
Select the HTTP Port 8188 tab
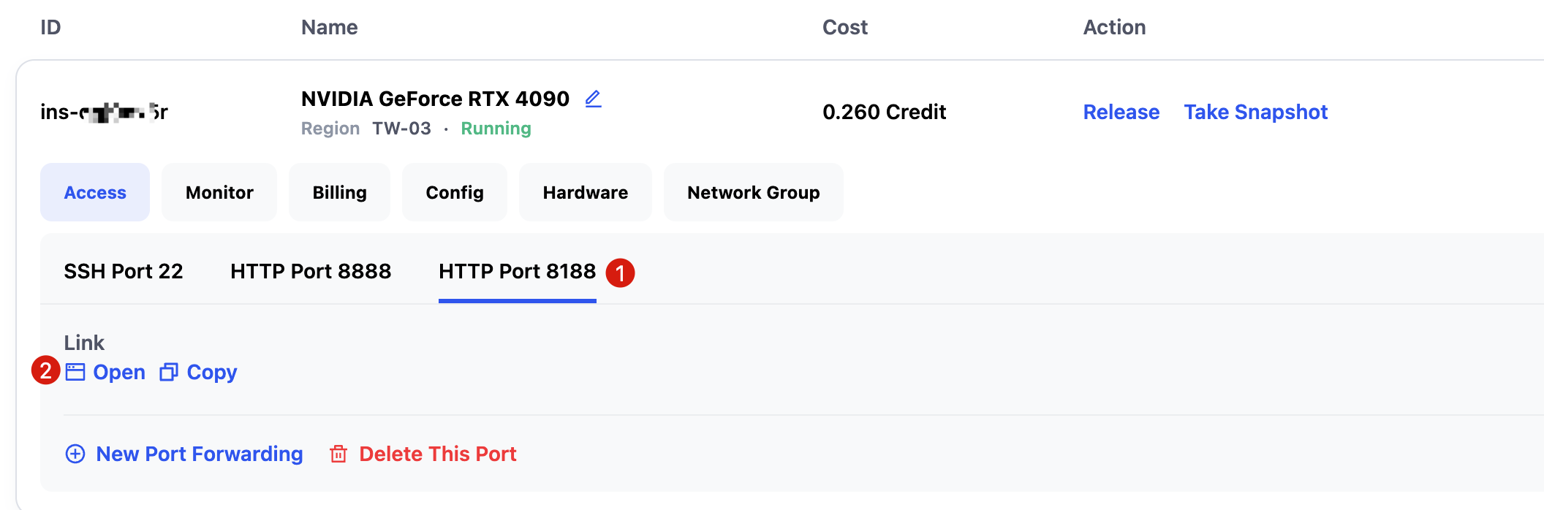click(x=517, y=271)
